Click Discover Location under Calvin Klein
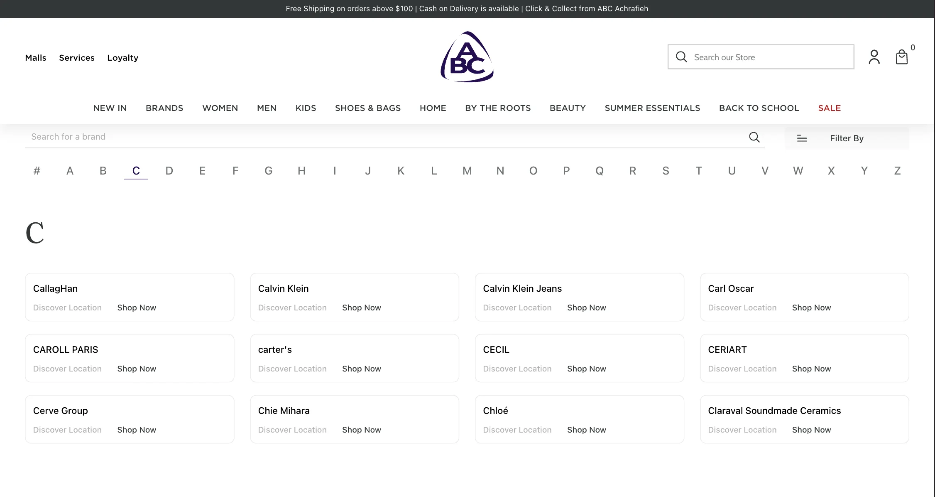Viewport: 935px width, 497px height. (x=292, y=308)
